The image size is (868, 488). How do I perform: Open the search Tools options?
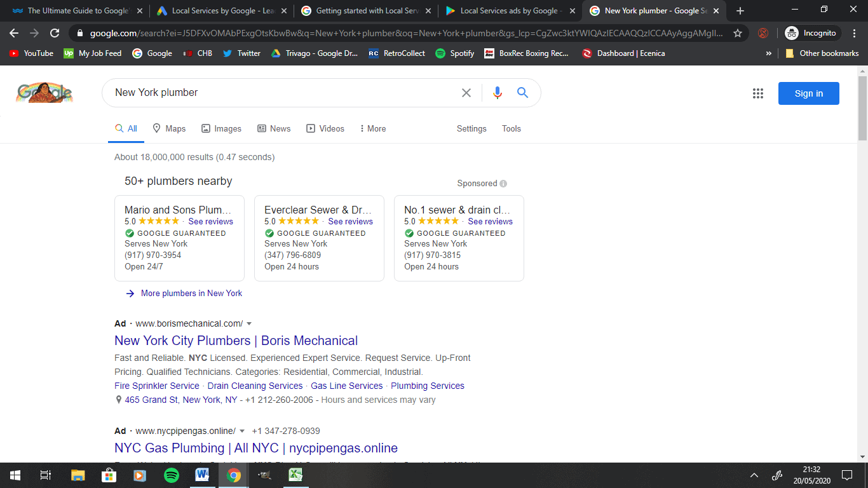pos(512,128)
